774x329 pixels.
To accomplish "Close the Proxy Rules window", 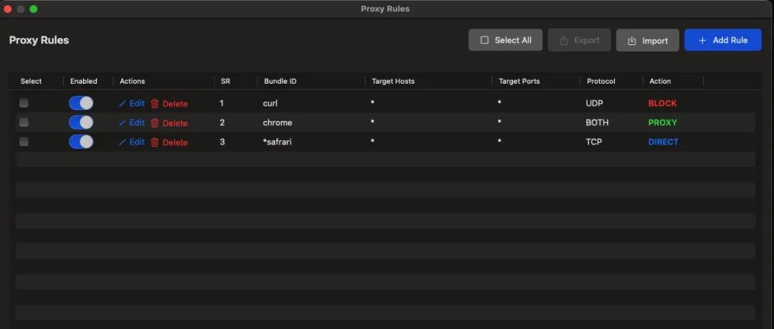I will [x=7, y=9].
